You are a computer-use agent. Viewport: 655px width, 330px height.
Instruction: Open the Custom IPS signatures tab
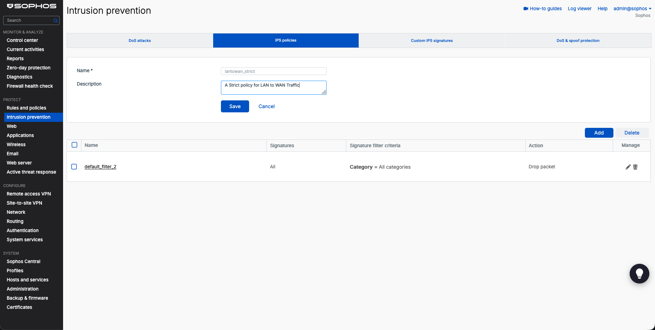[x=432, y=41]
